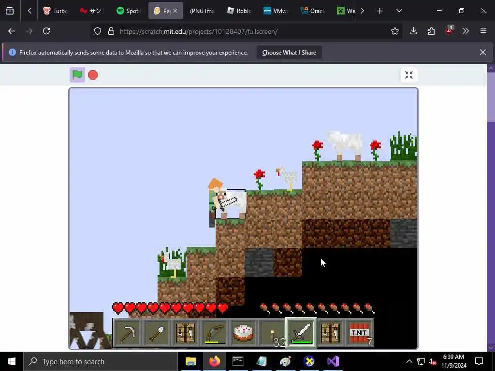The image size is (495, 371).
Task: Open the extensions puzzle piece icon
Action: [x=431, y=31]
